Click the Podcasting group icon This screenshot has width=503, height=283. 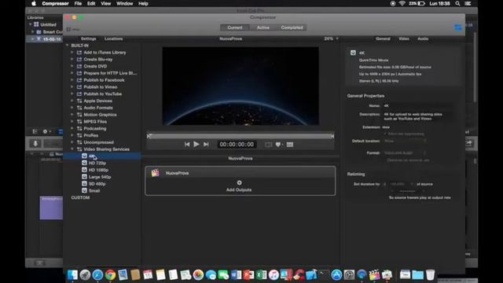click(79, 128)
